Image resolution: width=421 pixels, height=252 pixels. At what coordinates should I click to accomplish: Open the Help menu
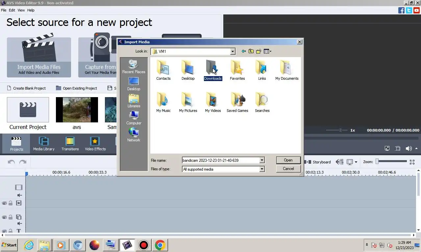[31, 10]
